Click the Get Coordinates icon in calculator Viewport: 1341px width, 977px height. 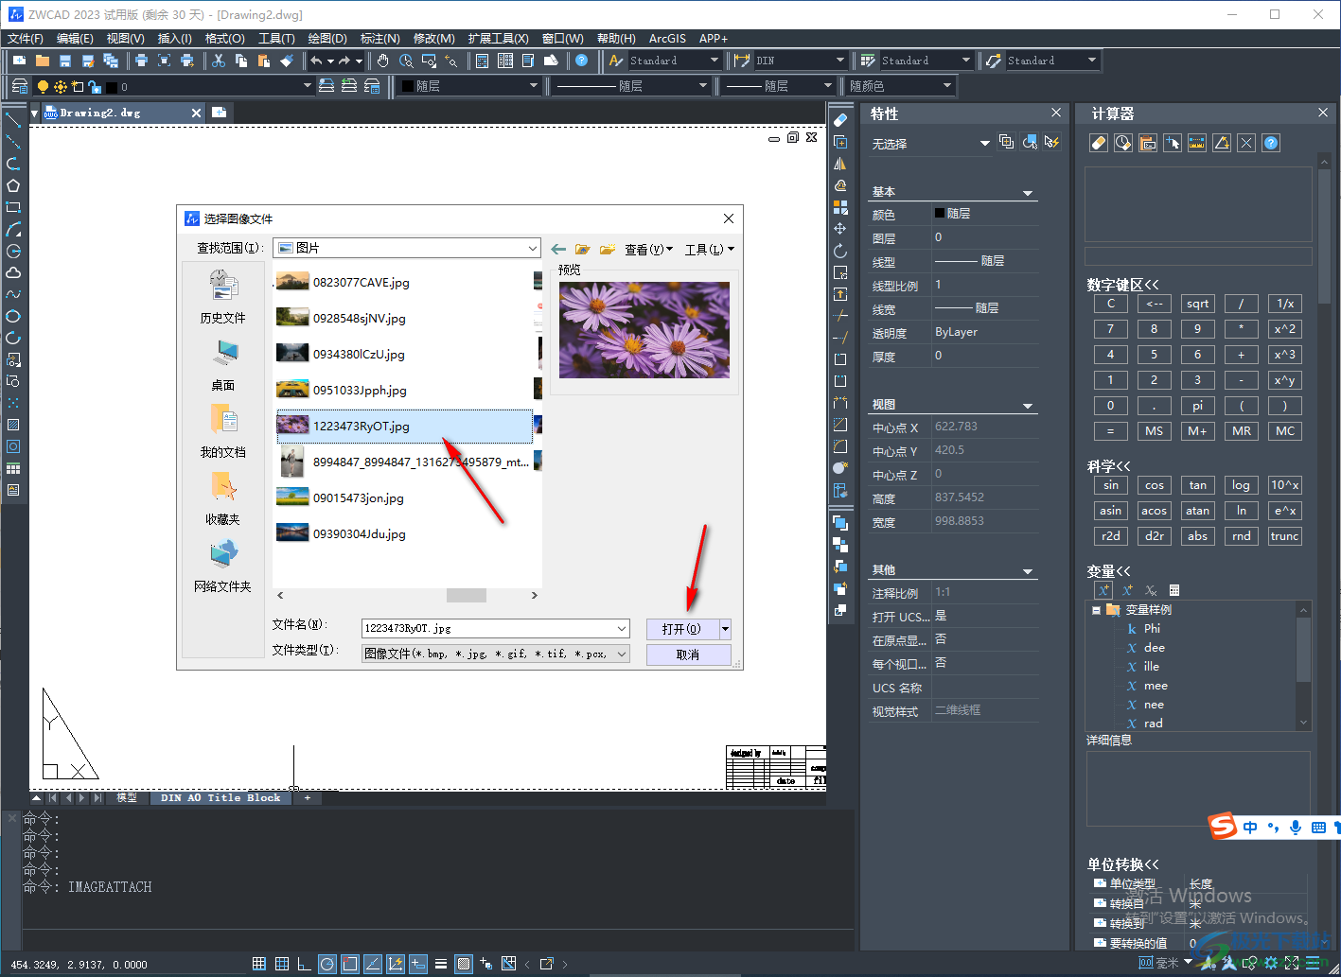click(x=1173, y=143)
